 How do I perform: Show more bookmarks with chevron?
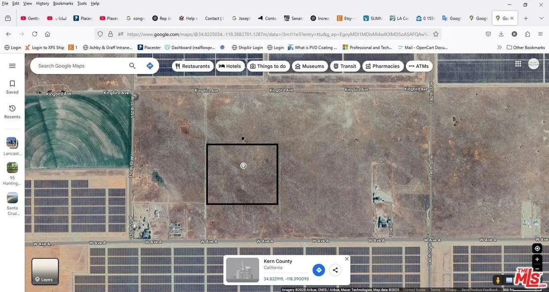pos(499,47)
